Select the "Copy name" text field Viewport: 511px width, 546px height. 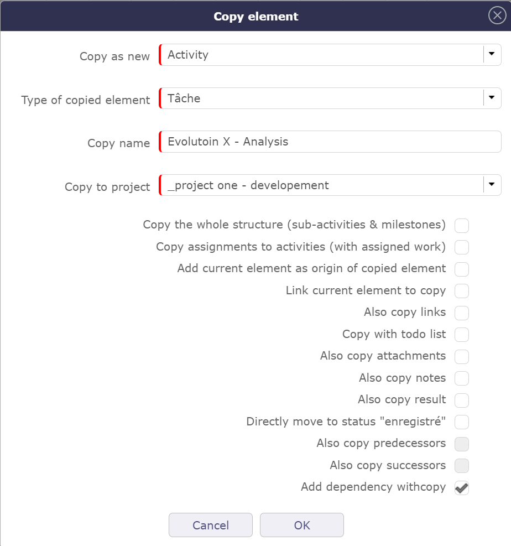[329, 142]
